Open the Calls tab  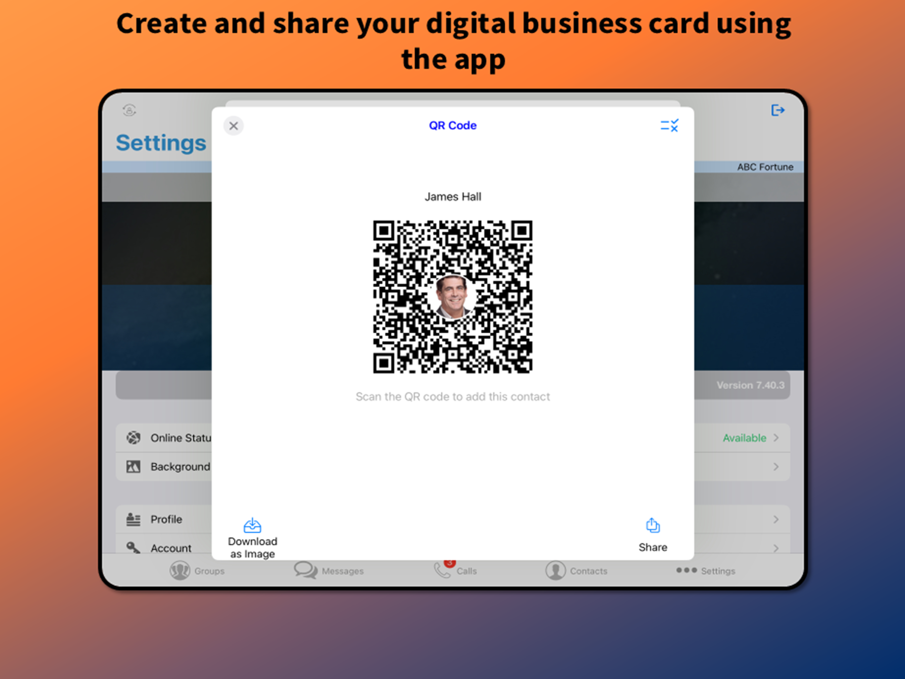coord(455,570)
